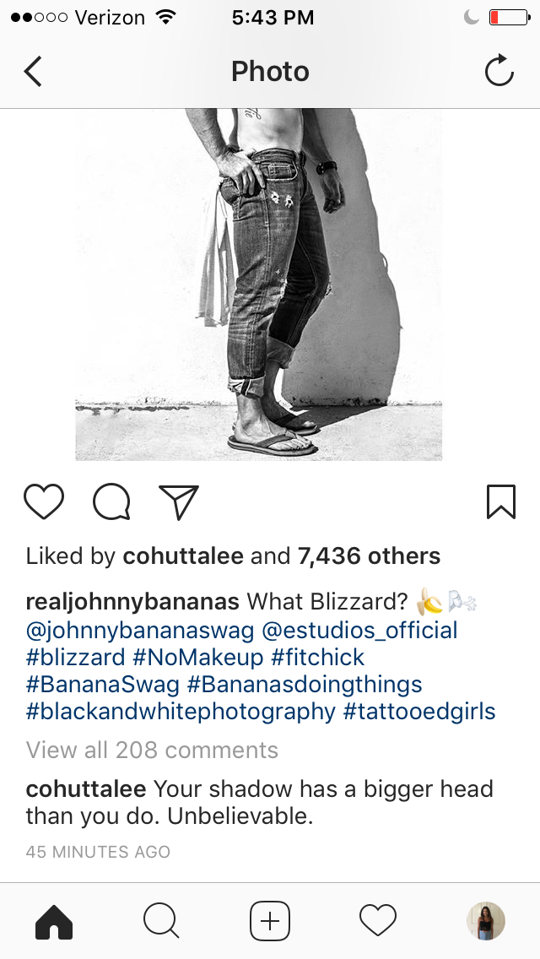Viewport: 540px width, 959px height.
Task: Open the @estudios_official mention
Action: coord(359,631)
